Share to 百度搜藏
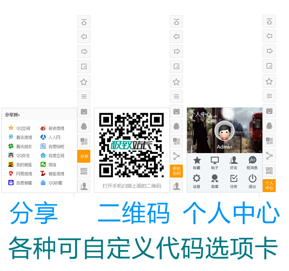The height and width of the screenshot is (271, 289). pos(20,183)
